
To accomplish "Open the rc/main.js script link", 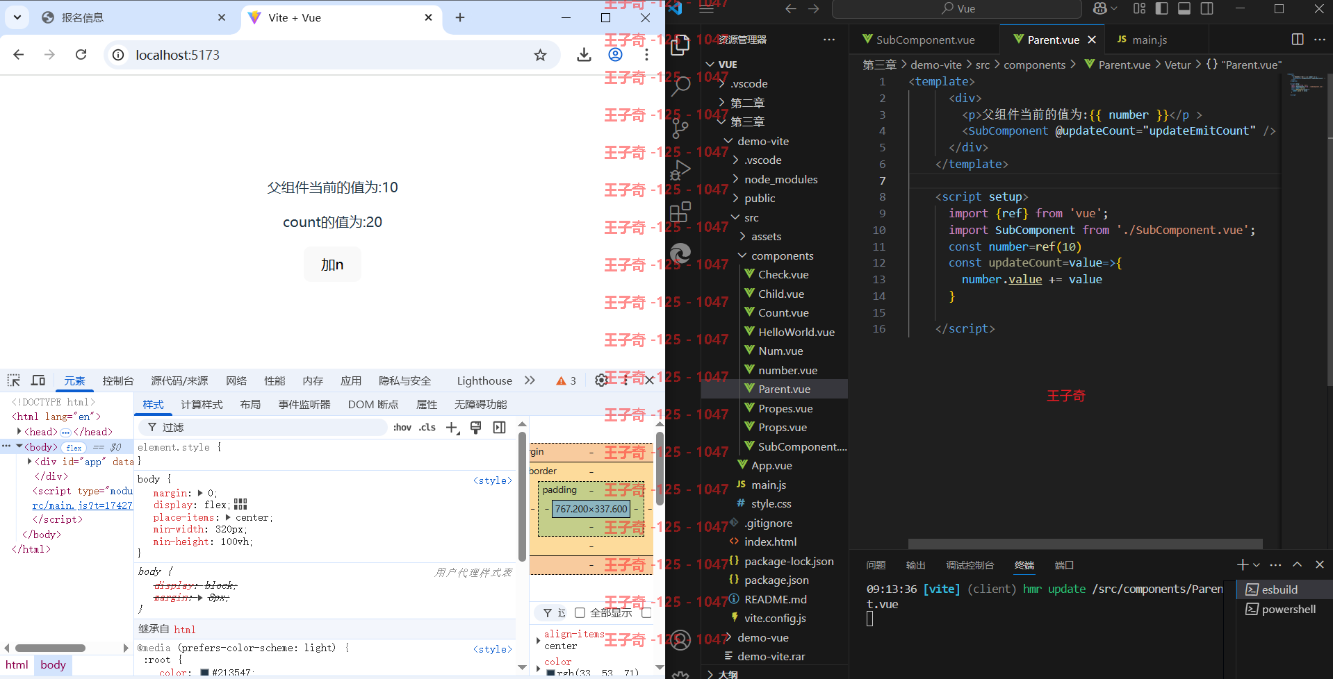I will pyautogui.click(x=82, y=505).
